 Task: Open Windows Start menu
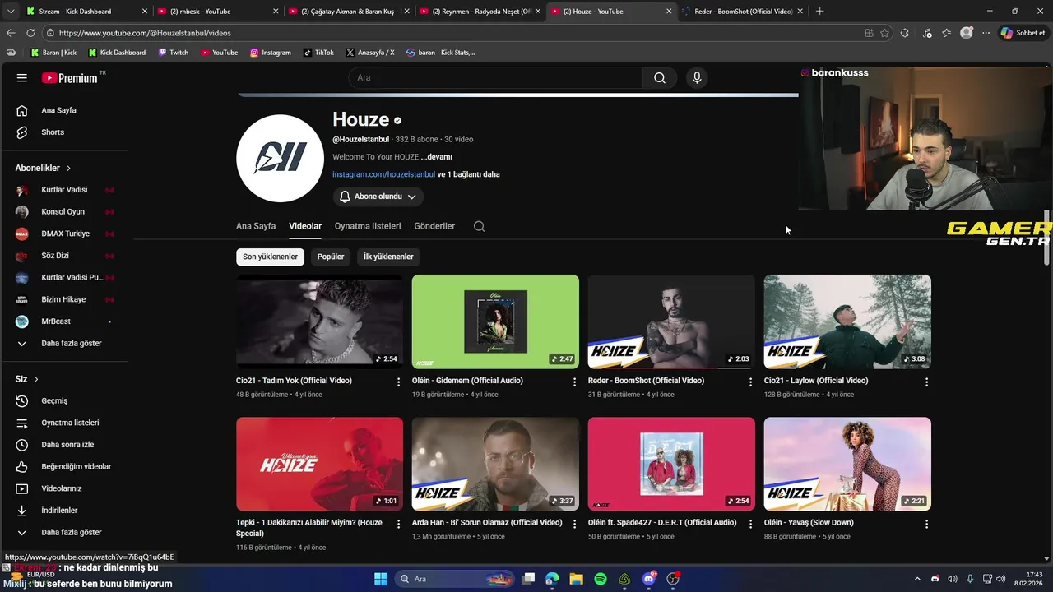pyautogui.click(x=381, y=579)
